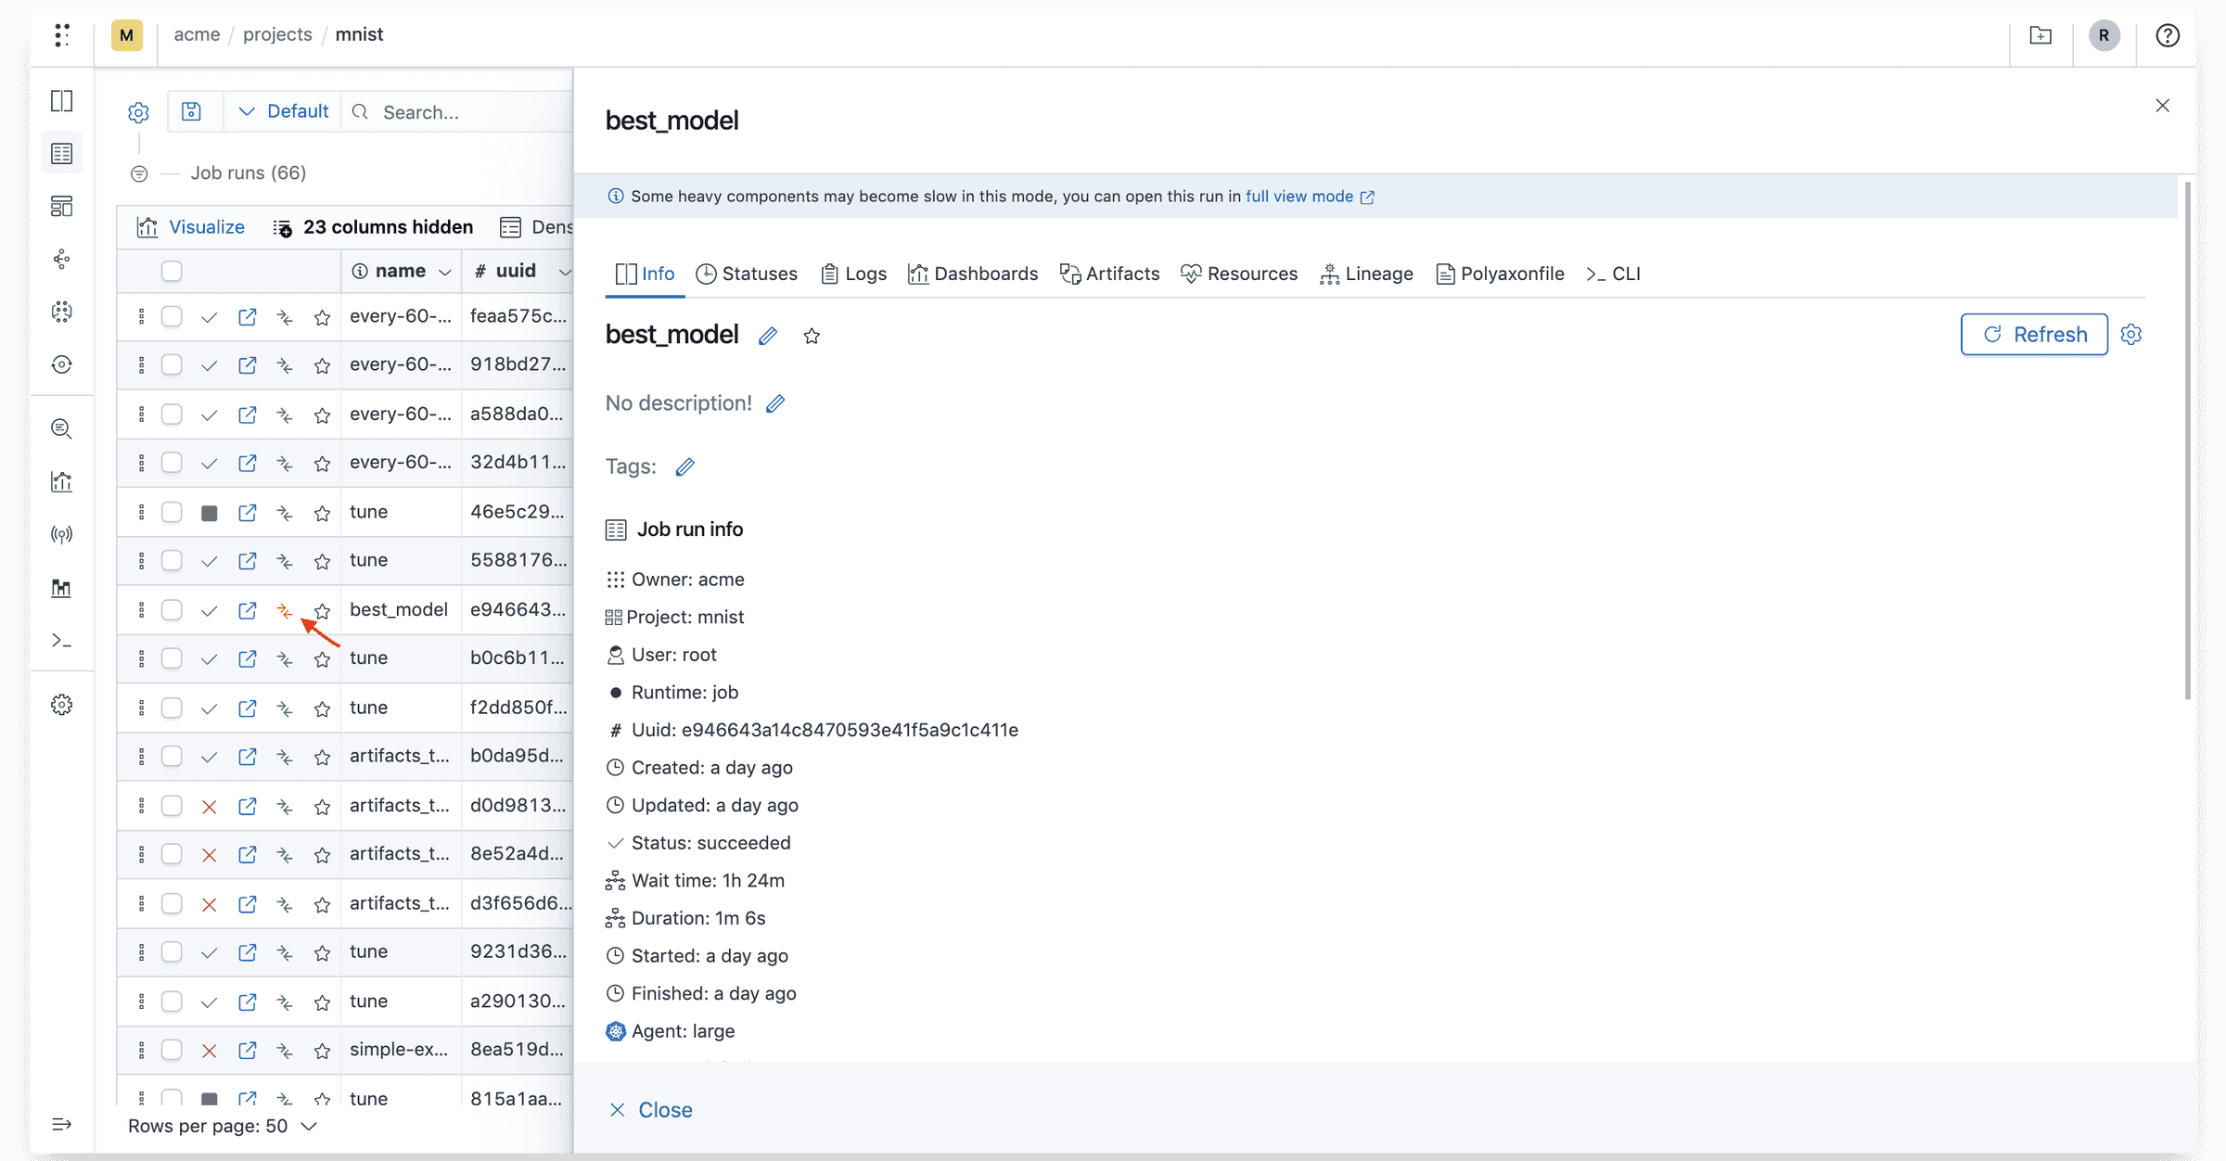The width and height of the screenshot is (2226, 1161).
Task: Switch to the Artifacts tab
Action: tap(1109, 274)
